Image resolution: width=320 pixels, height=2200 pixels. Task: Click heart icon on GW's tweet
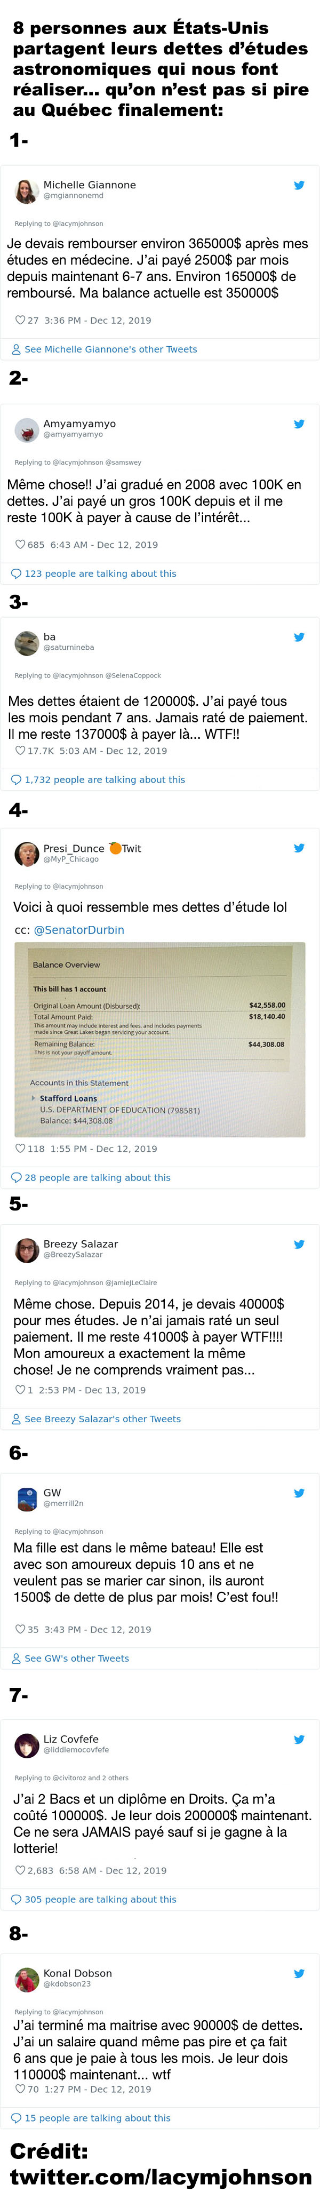(x=20, y=1629)
